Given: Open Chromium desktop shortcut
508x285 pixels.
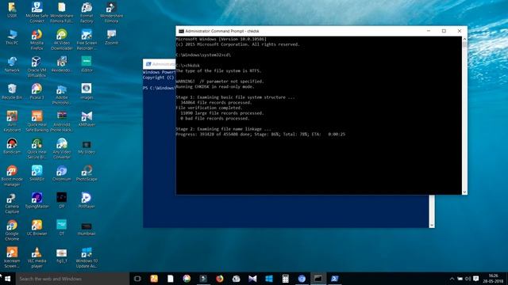Looking at the screenshot, I should [x=62, y=173].
